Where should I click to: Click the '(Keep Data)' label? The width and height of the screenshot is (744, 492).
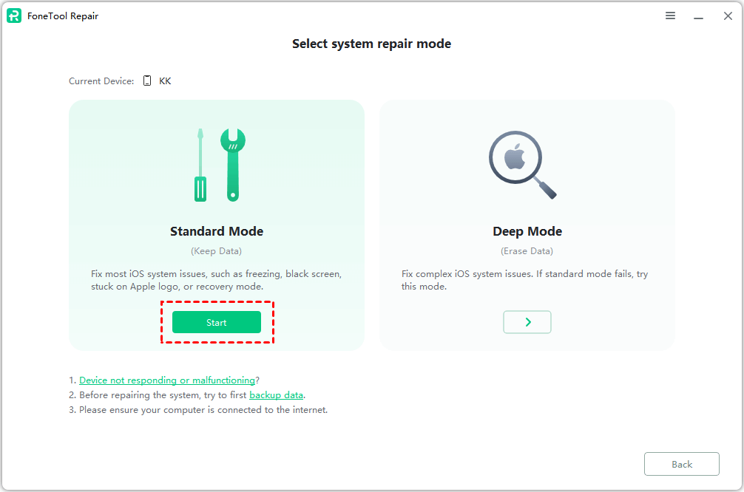pyautogui.click(x=217, y=251)
